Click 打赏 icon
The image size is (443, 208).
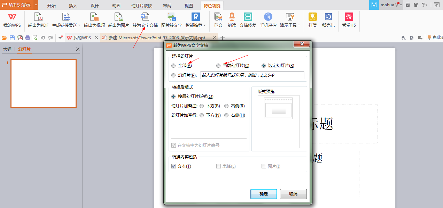[x=313, y=17]
